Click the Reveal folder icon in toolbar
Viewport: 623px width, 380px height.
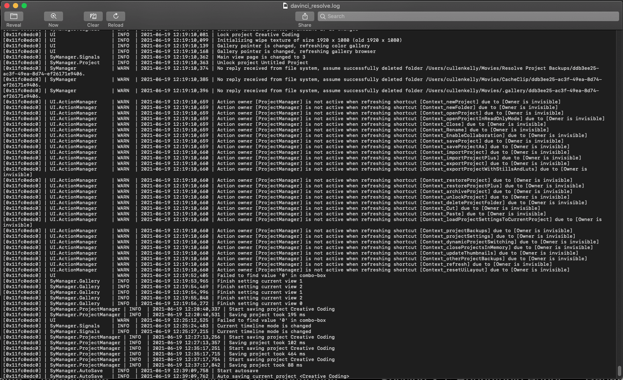coord(14,16)
